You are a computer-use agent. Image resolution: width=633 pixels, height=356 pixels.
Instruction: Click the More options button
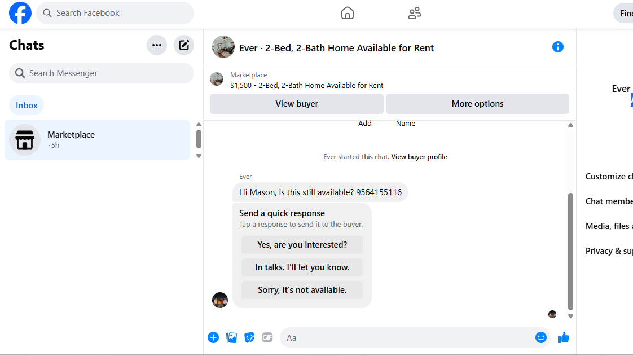[x=478, y=104]
